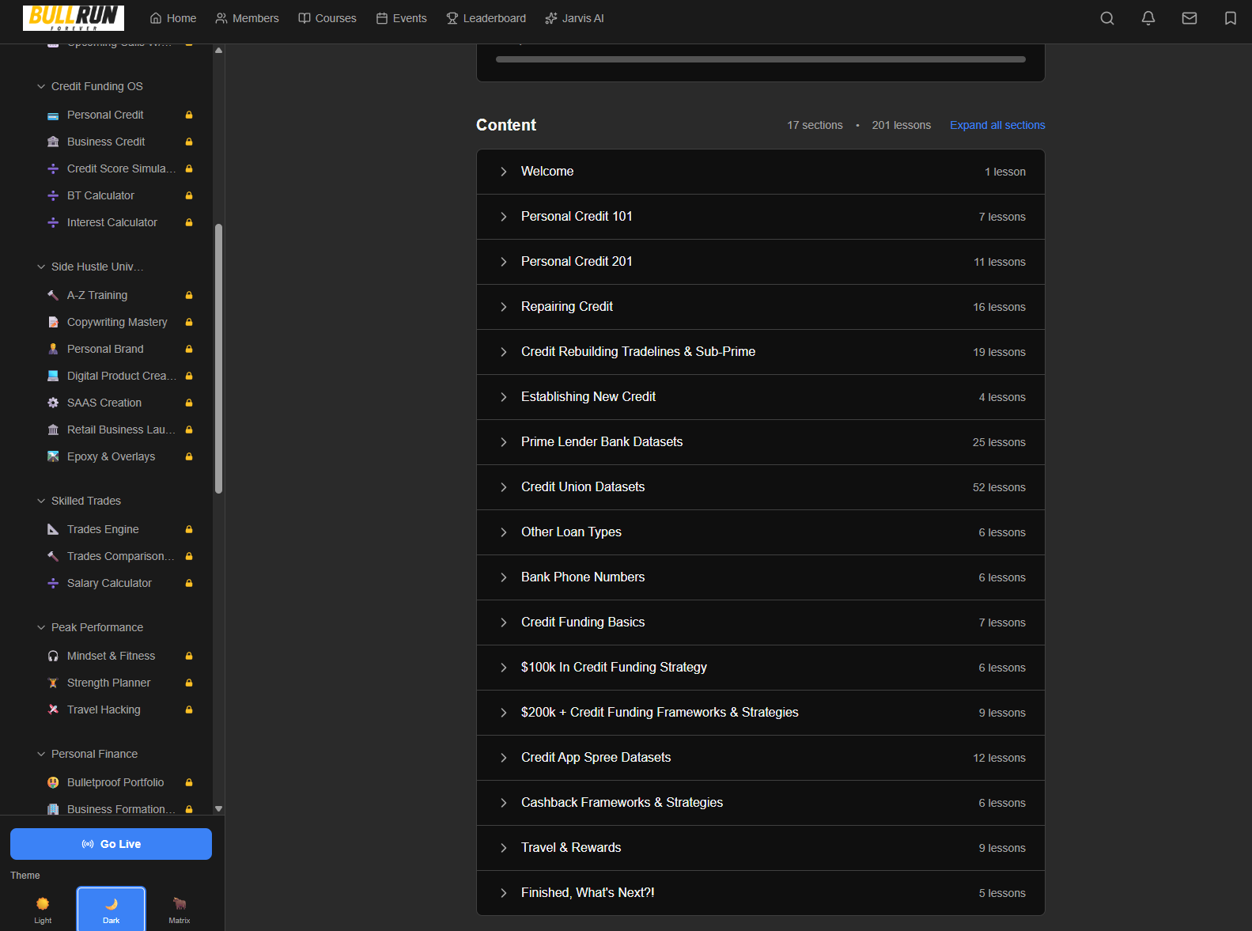Viewport: 1252px width, 931px height.
Task: Click the Epoxy & Overlays icon
Action: coord(53,457)
